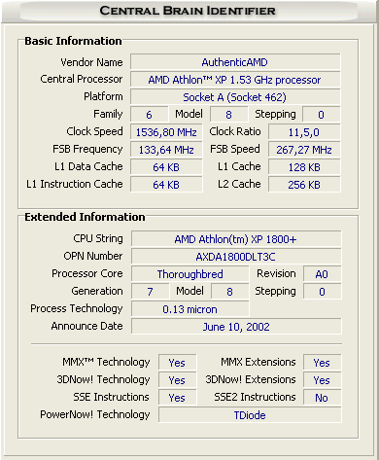379x460 pixels.
Task: Click Stepping value 0 in Extended Information
Action: coord(322,292)
